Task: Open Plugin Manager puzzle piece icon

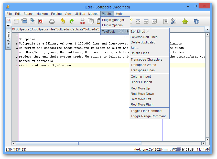Action: click(x=185, y=21)
